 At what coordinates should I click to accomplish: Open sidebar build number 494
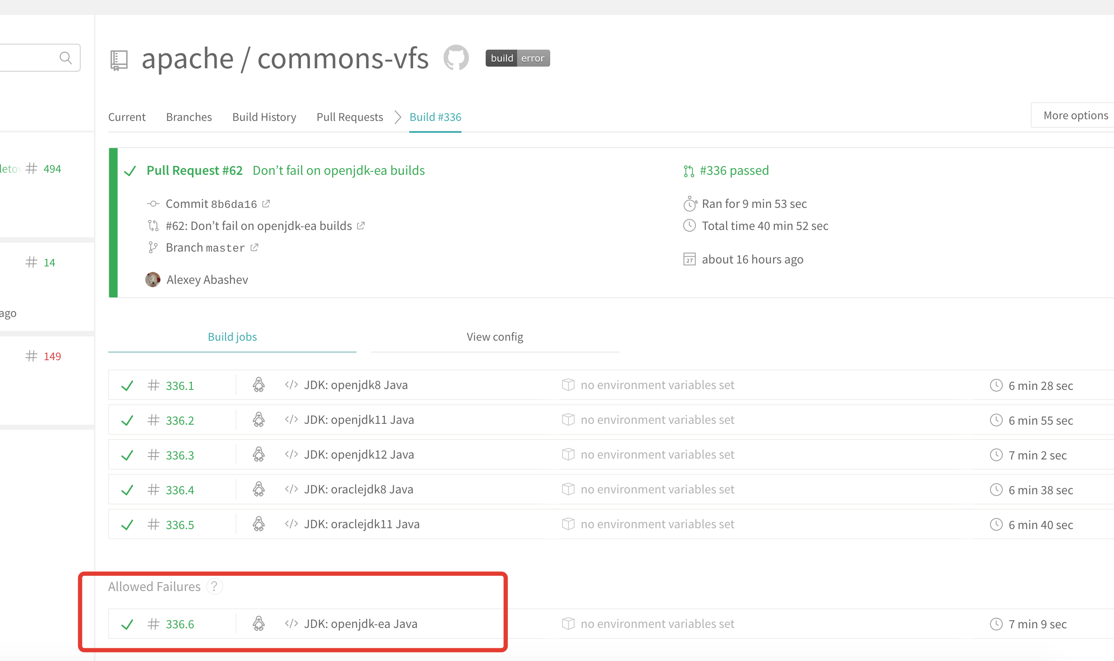point(52,169)
